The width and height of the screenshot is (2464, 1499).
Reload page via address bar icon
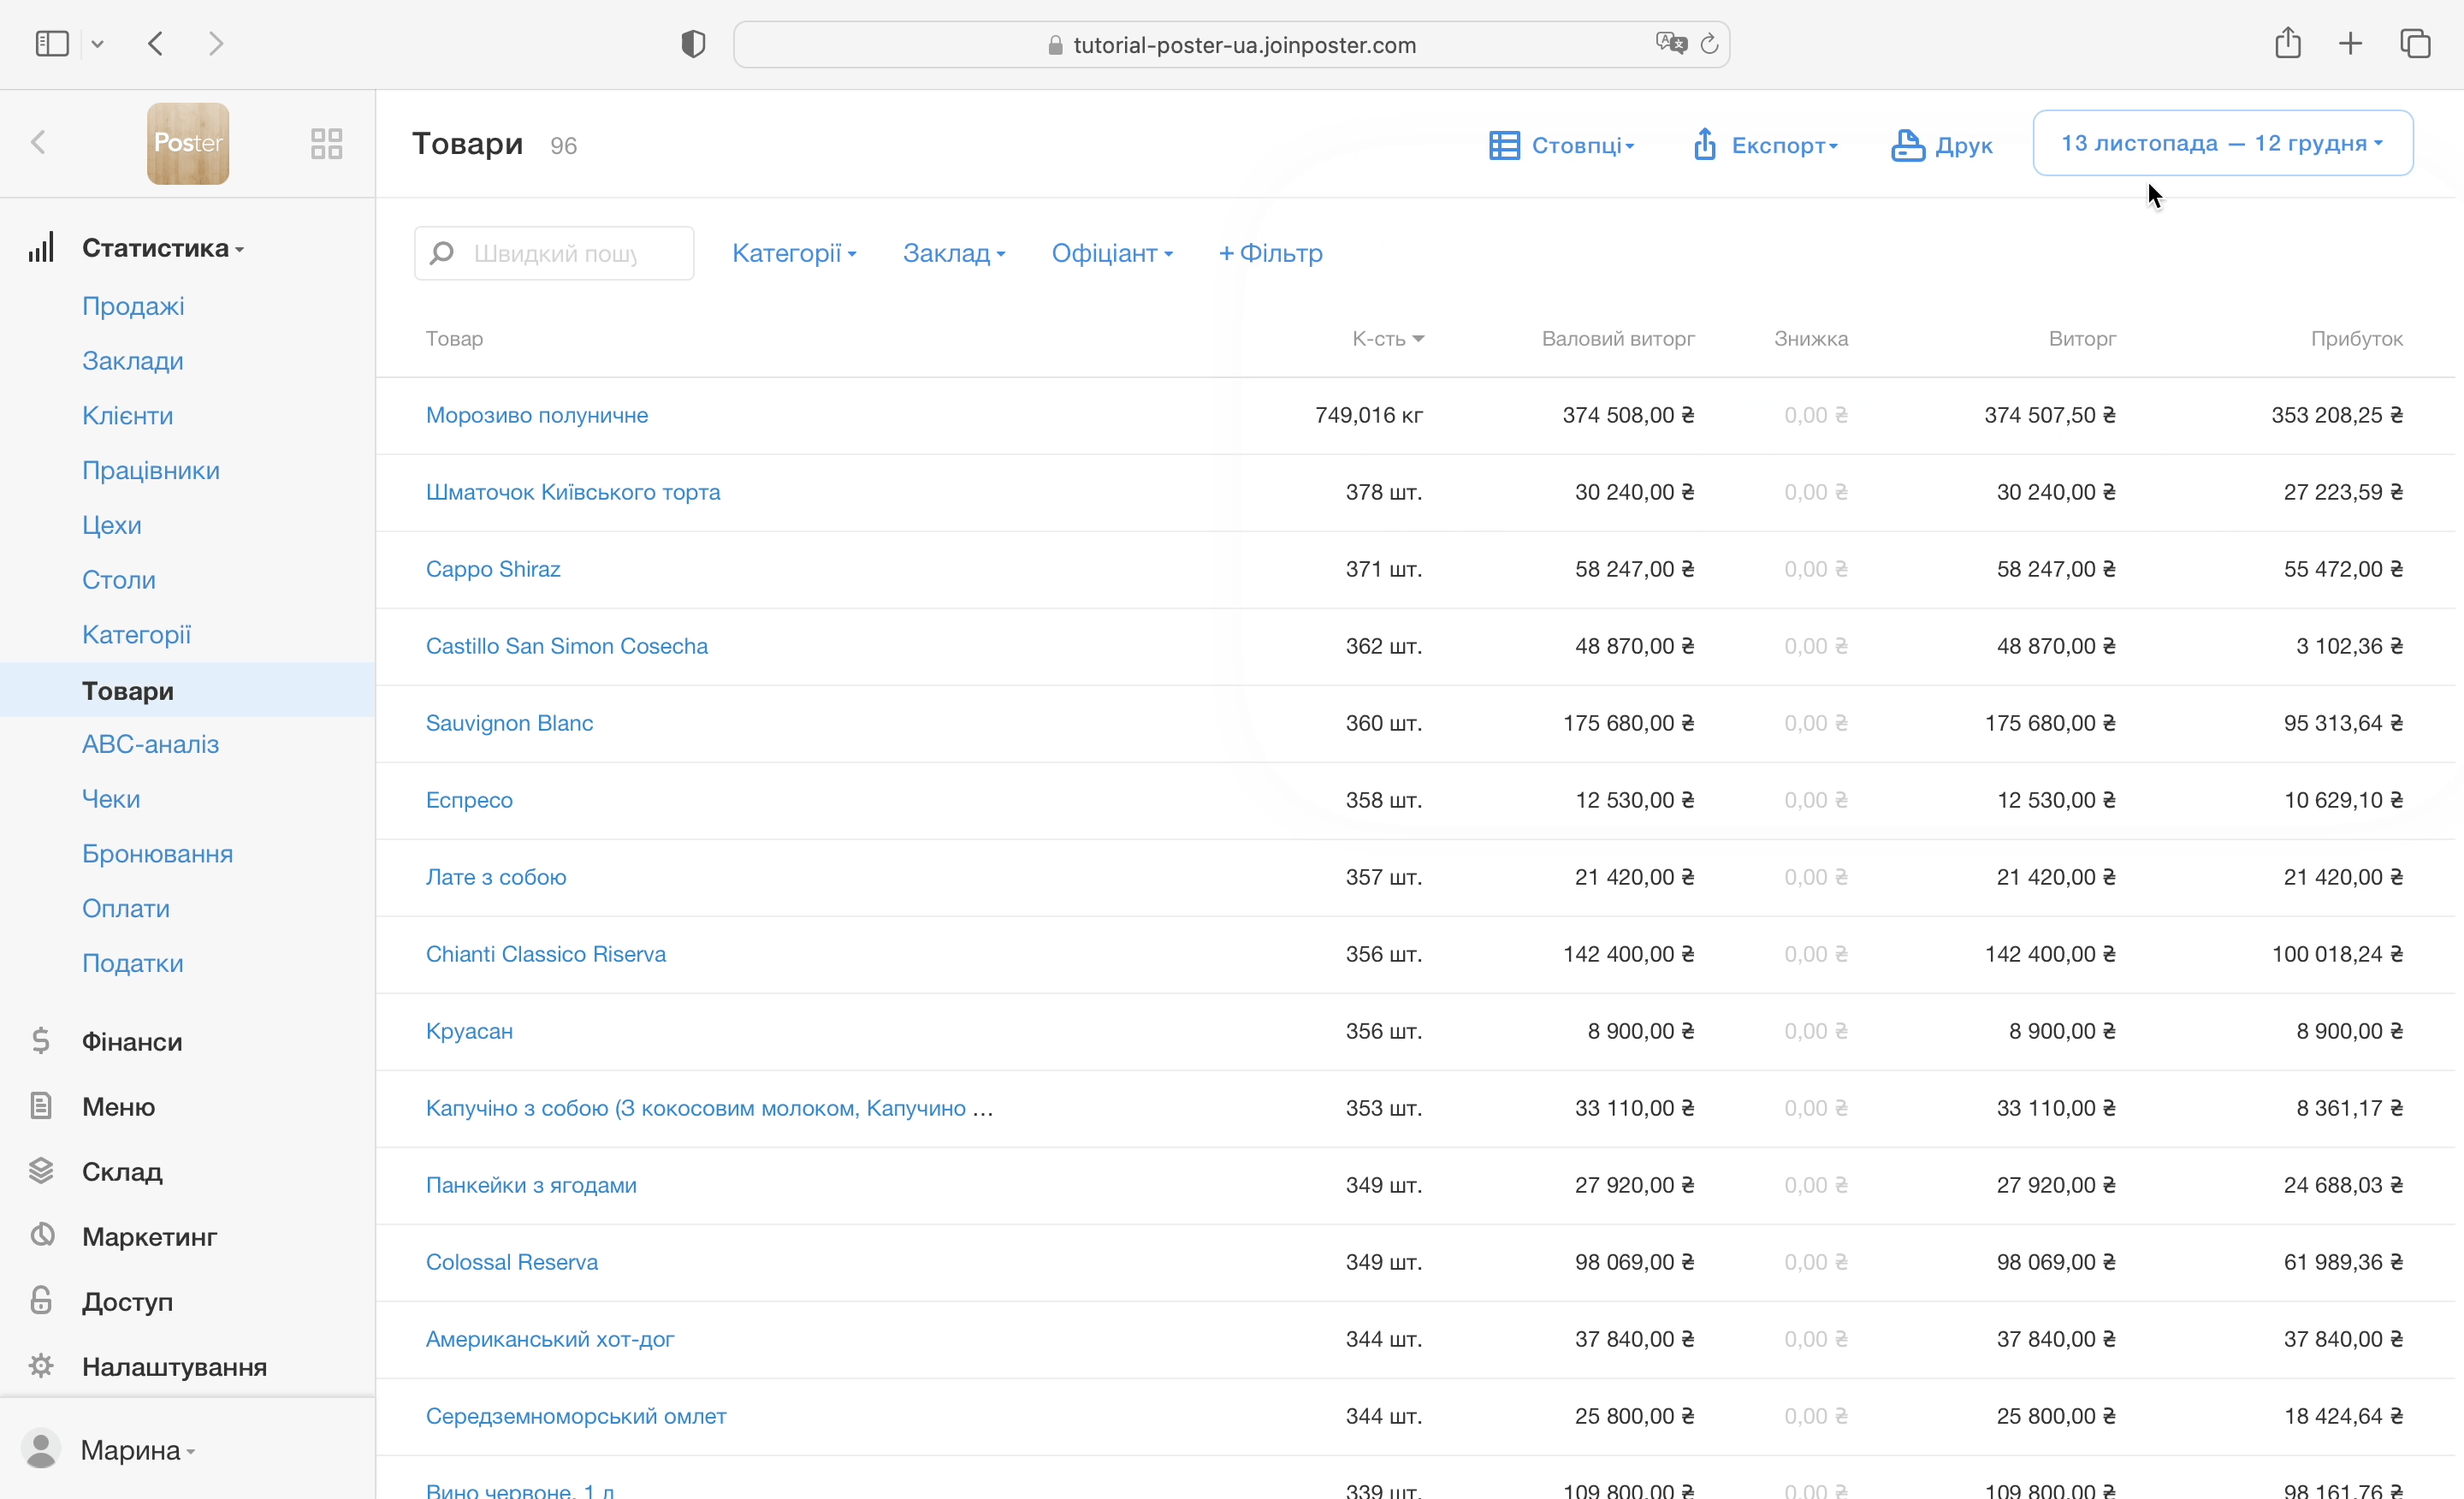point(1709,44)
